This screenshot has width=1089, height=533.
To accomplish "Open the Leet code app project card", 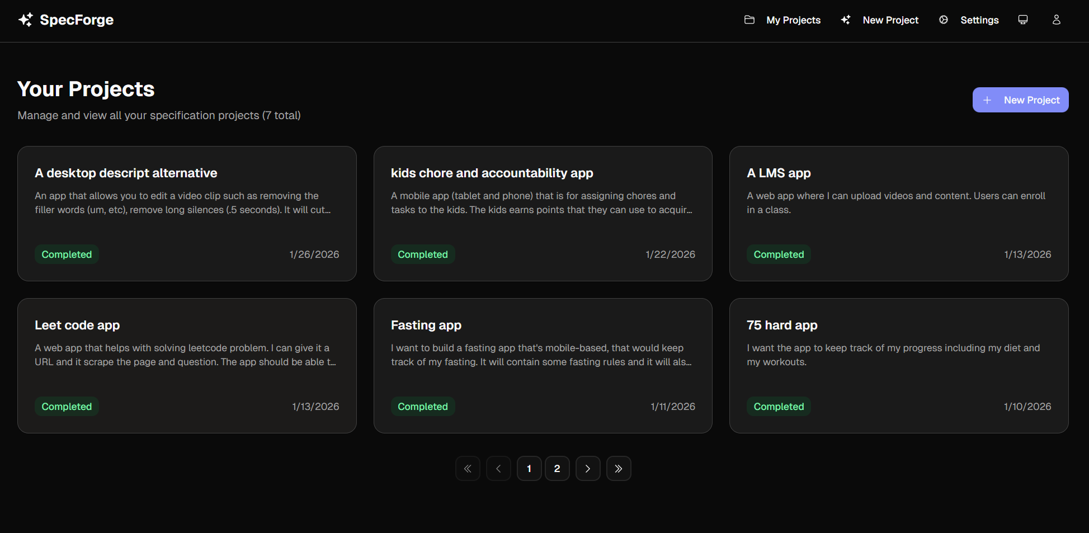I will coord(187,366).
